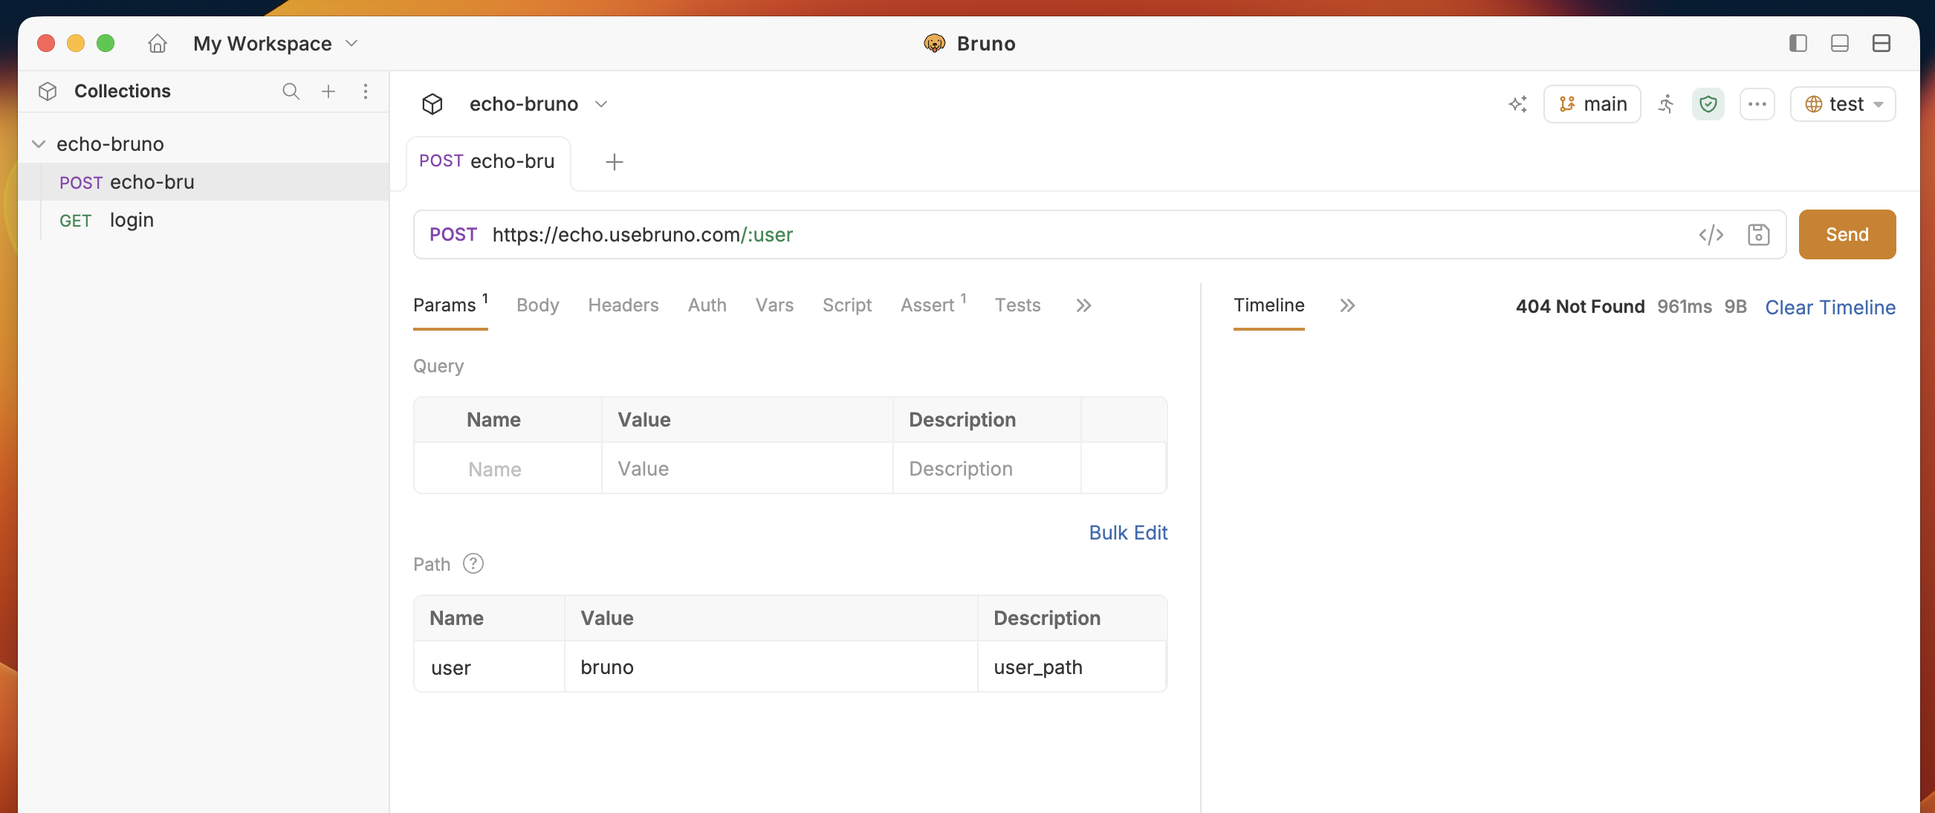
Task: Add a new collection with plus icon
Action: tap(328, 91)
